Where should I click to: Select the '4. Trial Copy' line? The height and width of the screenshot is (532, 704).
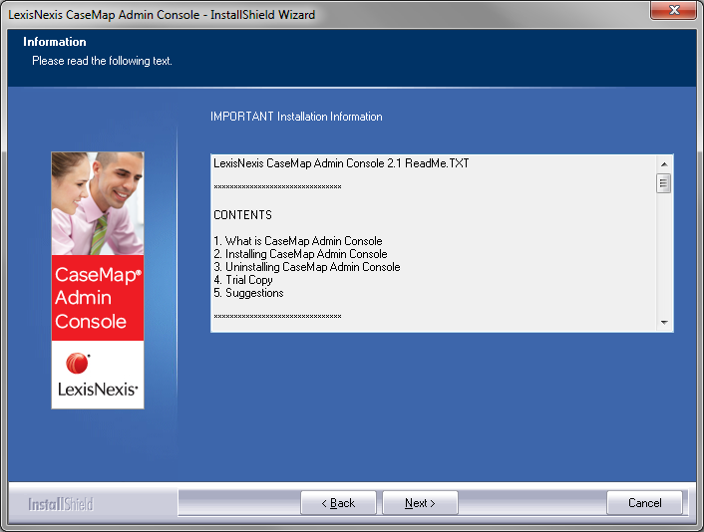pos(243,280)
